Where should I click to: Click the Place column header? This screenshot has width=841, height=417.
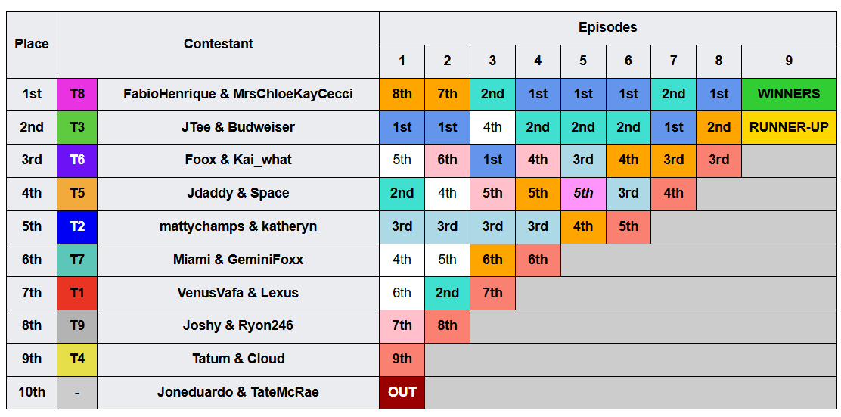click(x=32, y=44)
